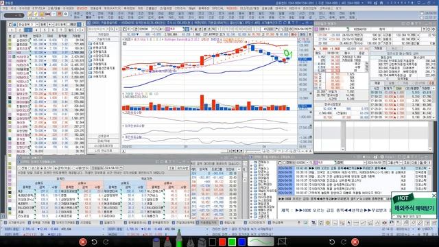Expand the 이데일리 news tree node
Screen dimensions: 439x247
pos(251,178)
